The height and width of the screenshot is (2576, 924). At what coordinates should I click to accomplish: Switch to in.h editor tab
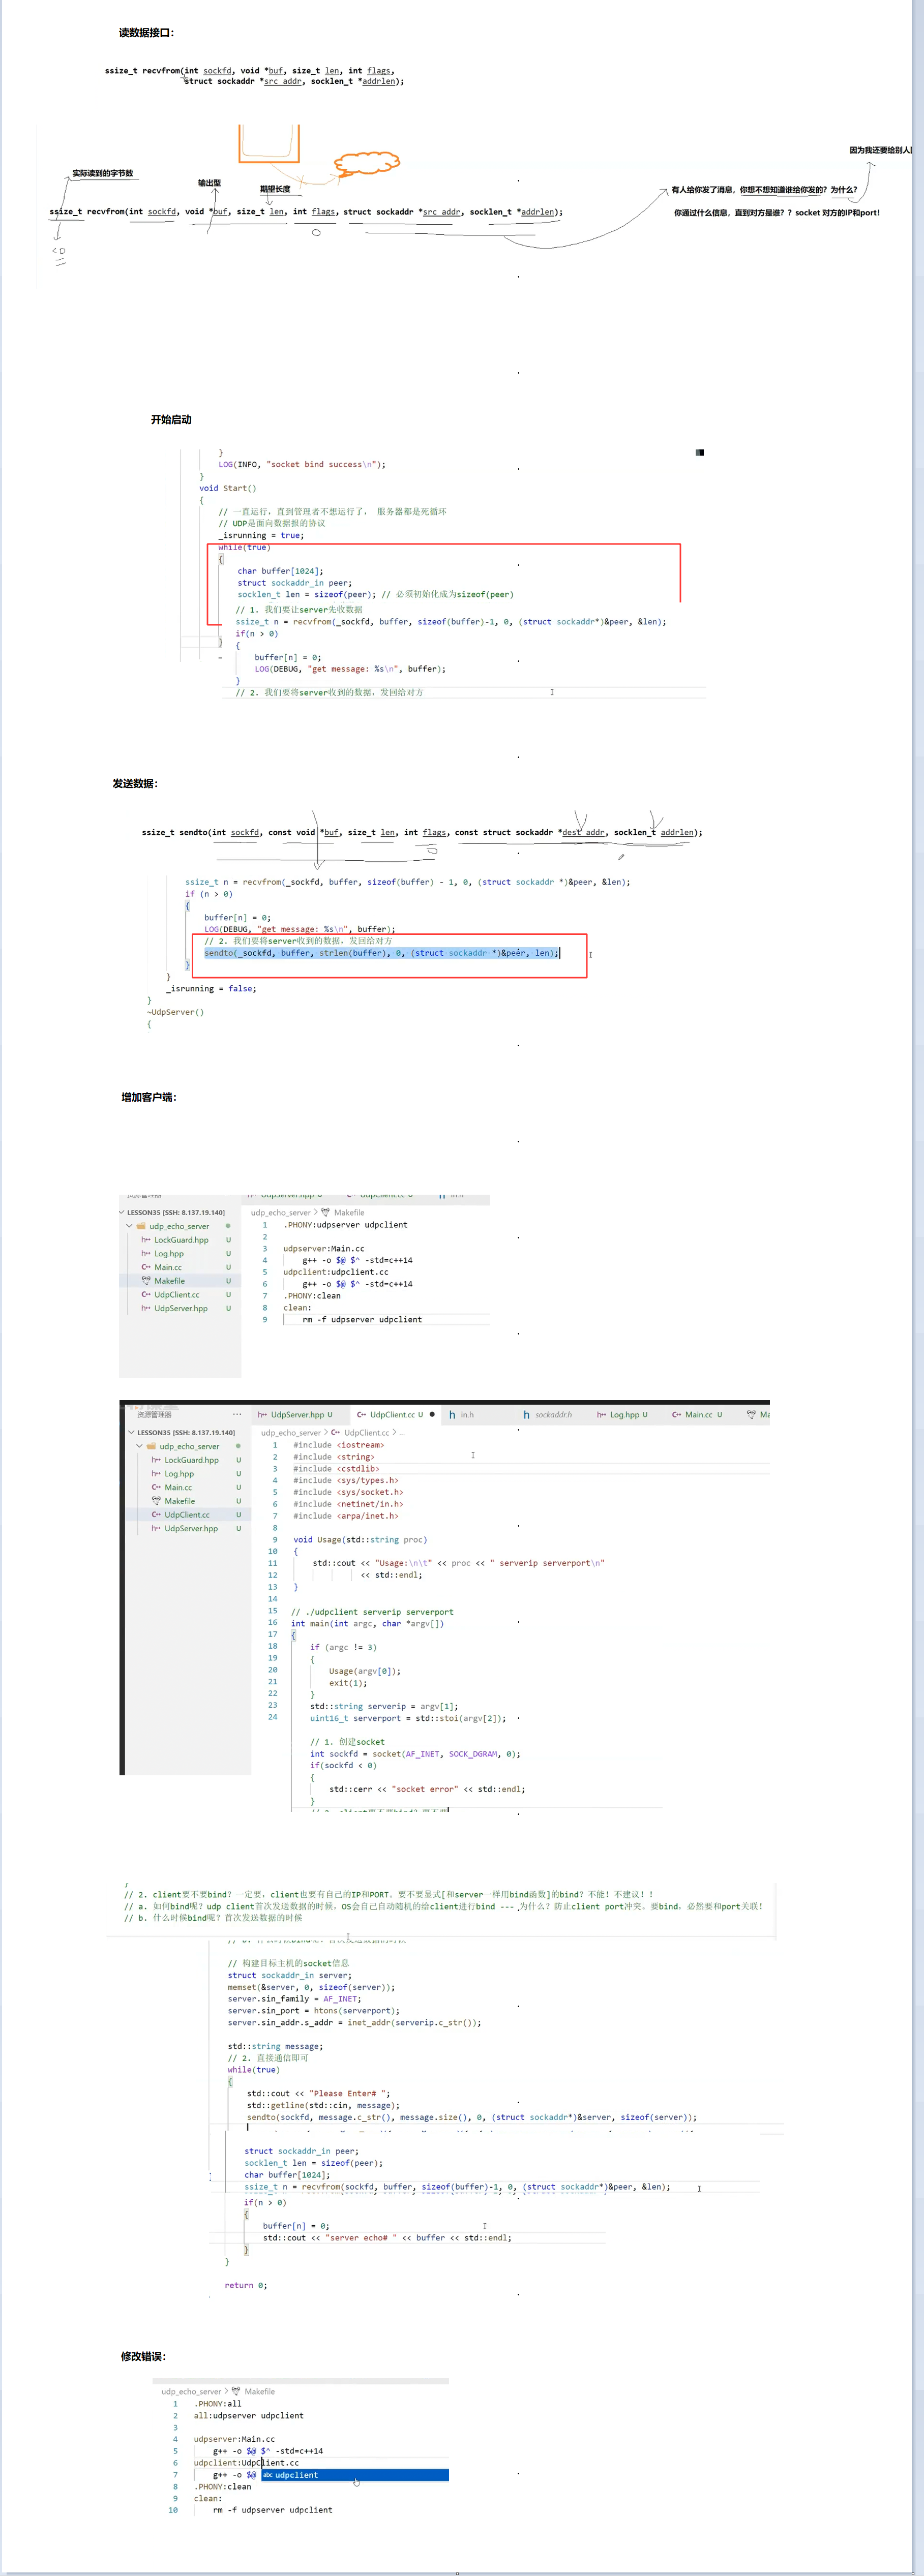[x=462, y=1415]
